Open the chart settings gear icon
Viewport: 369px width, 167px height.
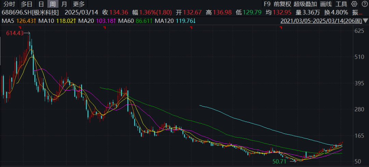[354, 4]
